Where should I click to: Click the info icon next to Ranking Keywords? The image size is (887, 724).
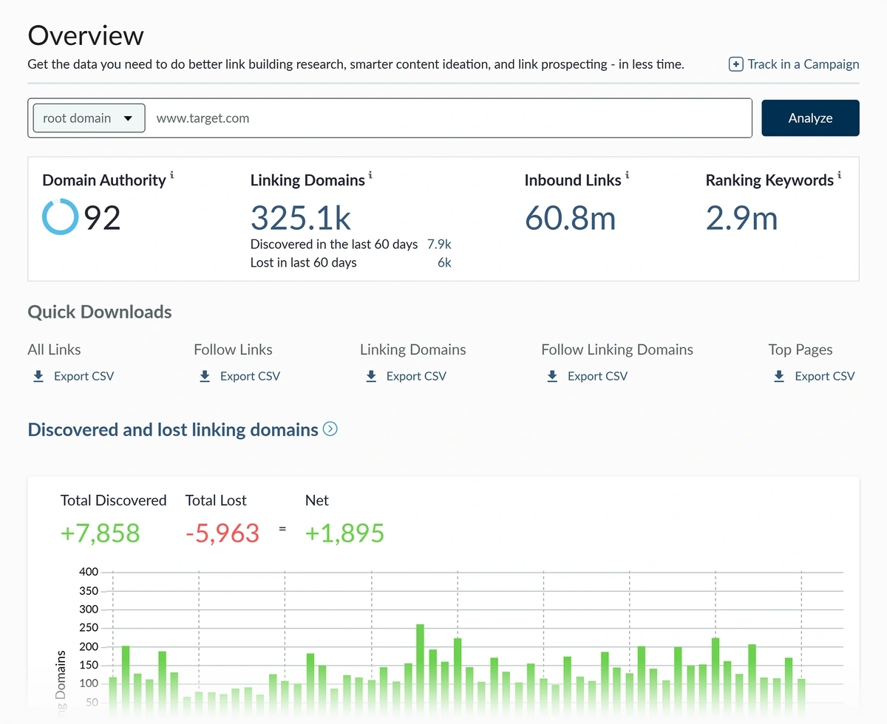[838, 174]
